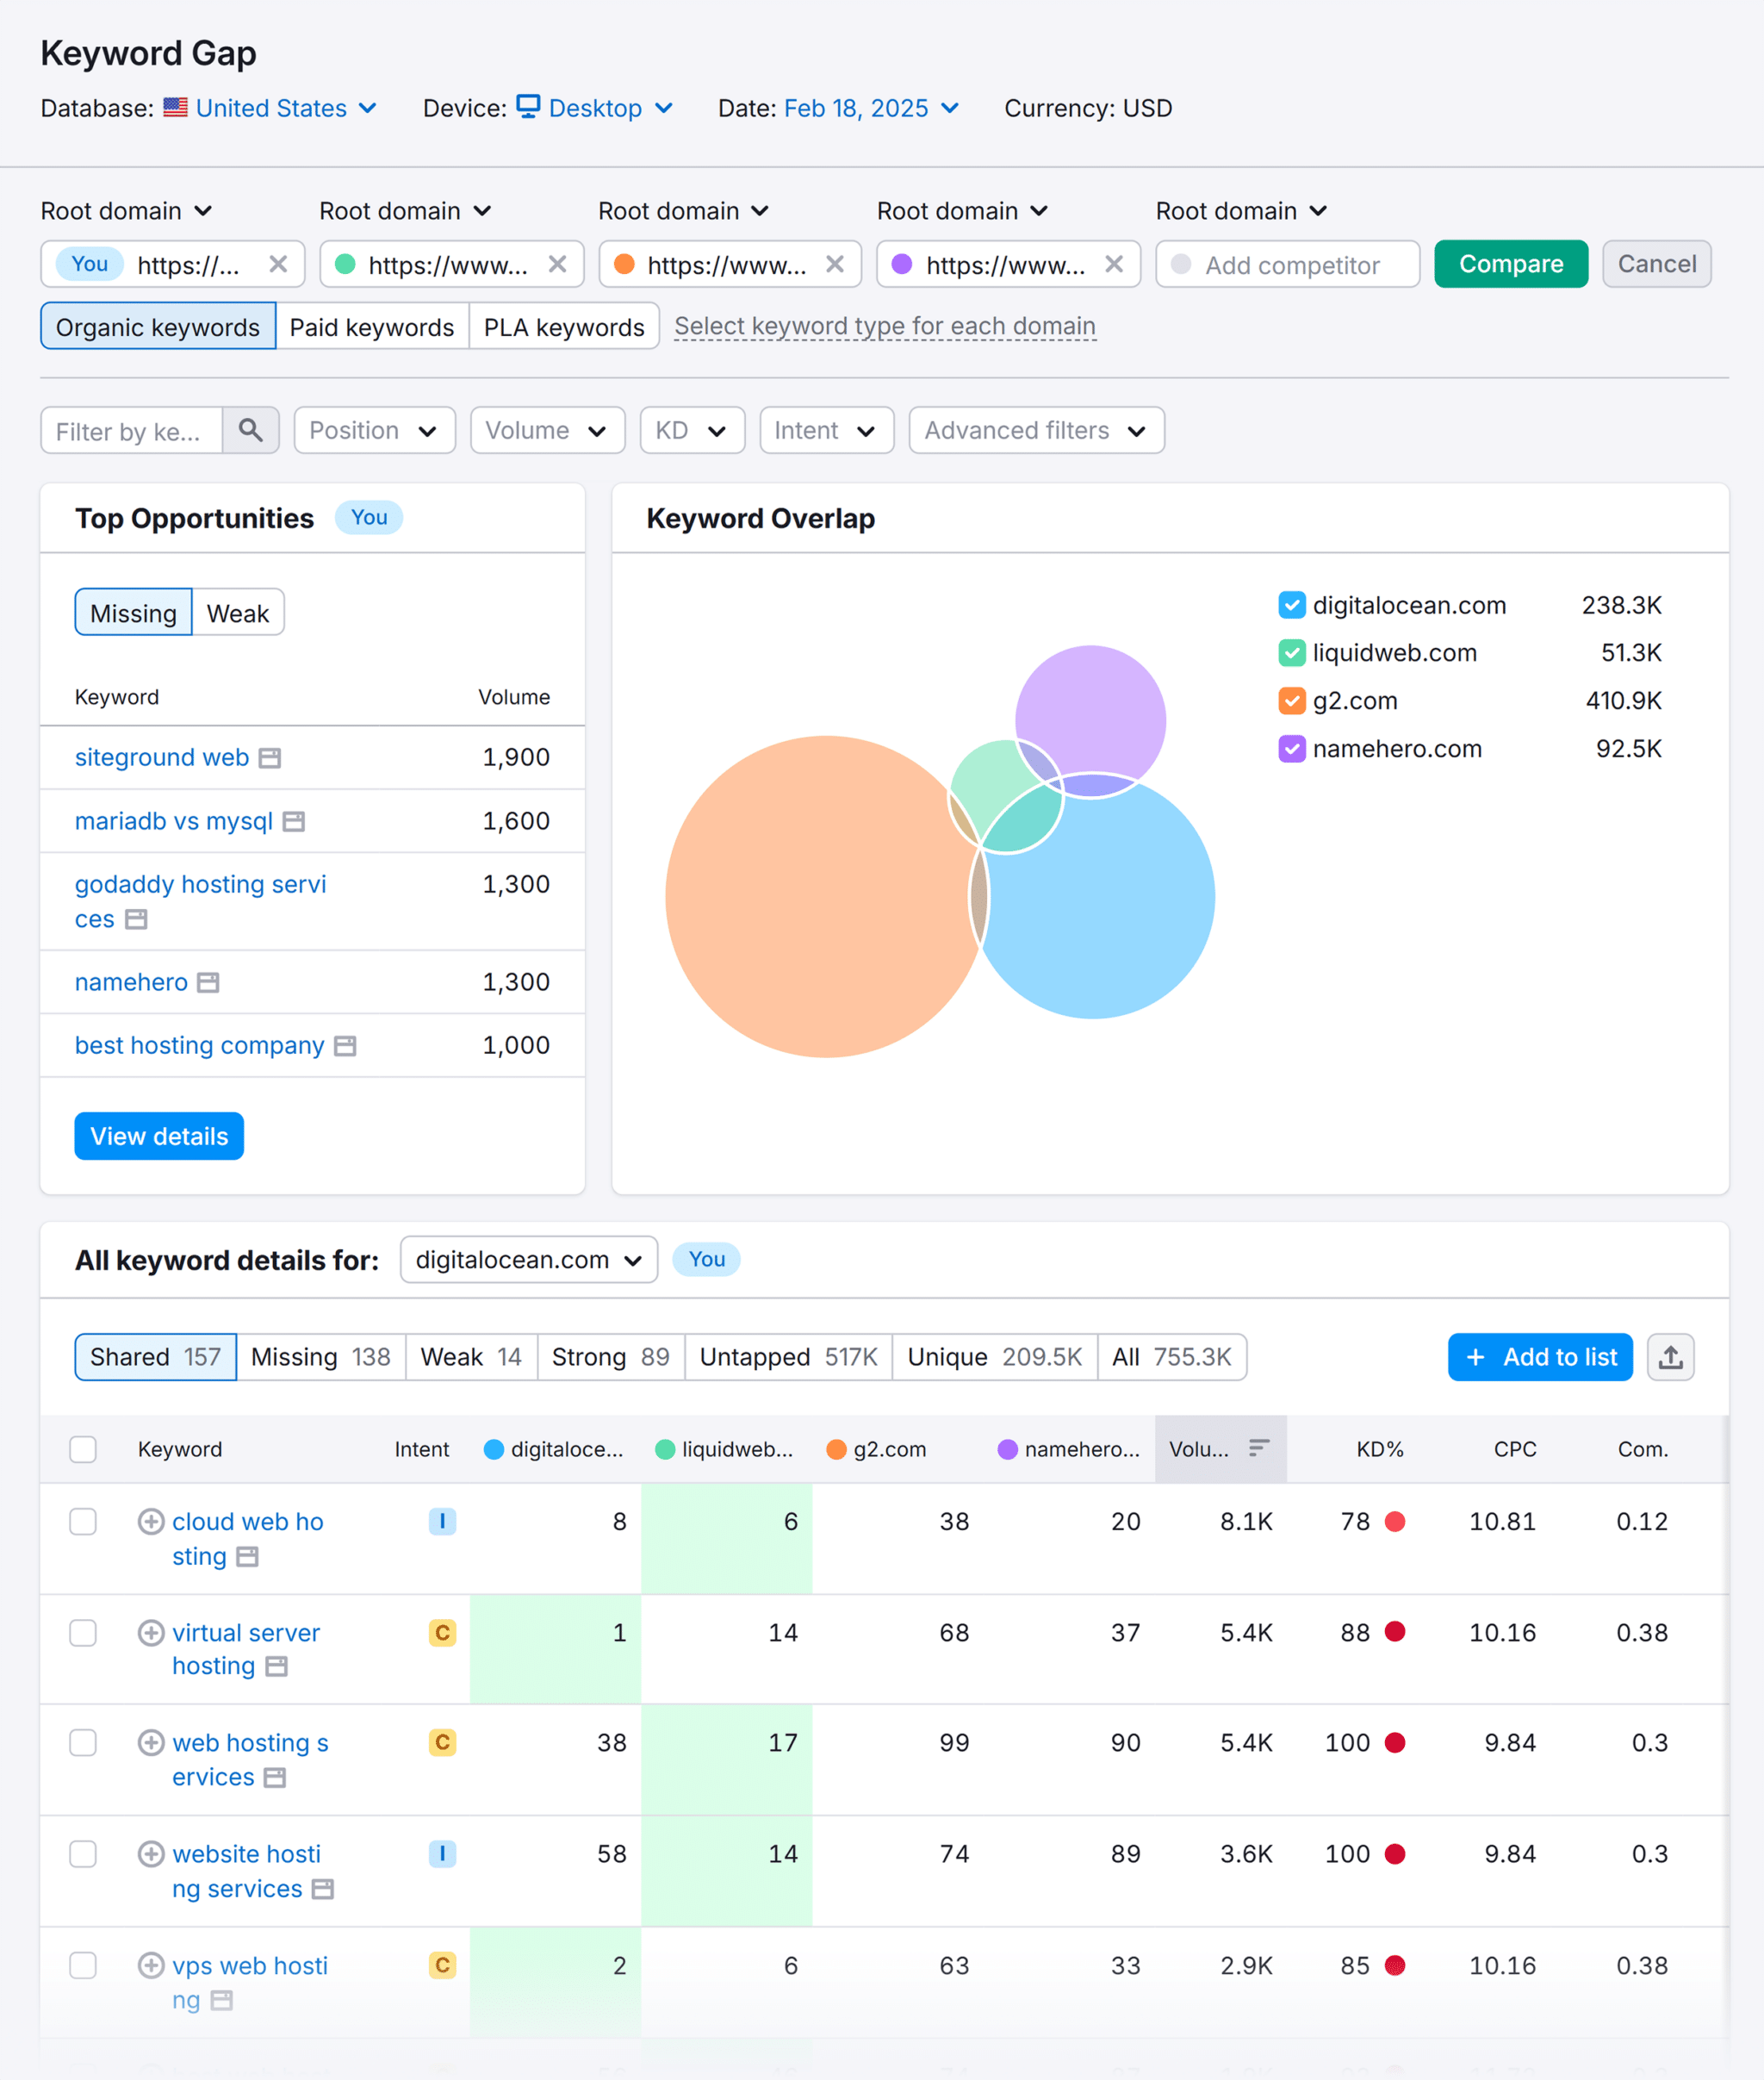Image resolution: width=1764 pixels, height=2080 pixels.
Task: Open SERP icon next to 'namehero' keyword
Action: 208,982
